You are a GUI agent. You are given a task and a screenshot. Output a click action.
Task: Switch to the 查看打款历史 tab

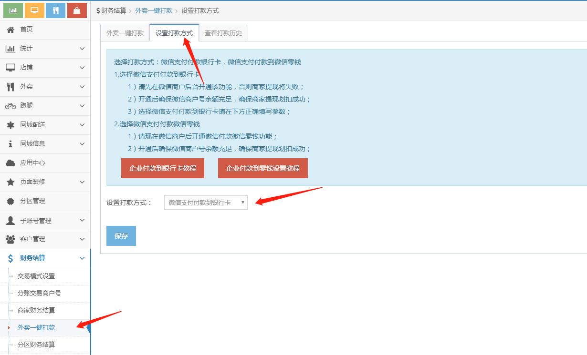pyautogui.click(x=223, y=33)
